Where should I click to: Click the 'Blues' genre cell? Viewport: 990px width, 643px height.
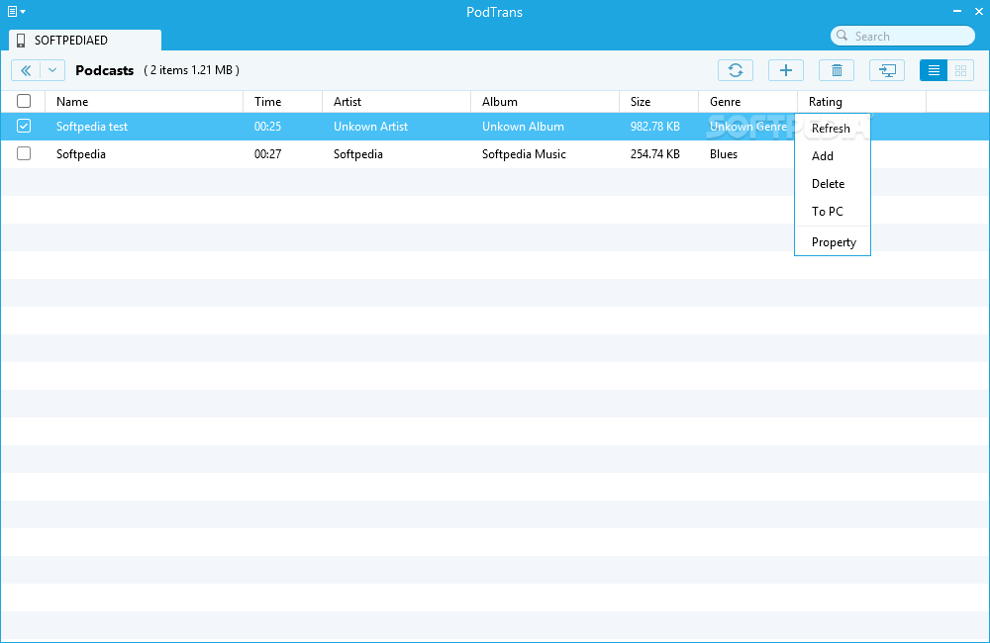(724, 154)
